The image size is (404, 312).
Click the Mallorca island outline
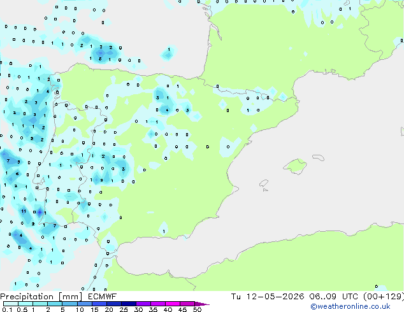tap(295, 166)
